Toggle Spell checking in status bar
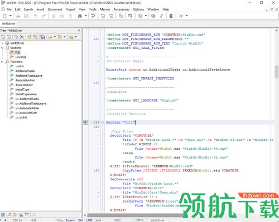Screen dimensions: 279x222 click(98, 220)
